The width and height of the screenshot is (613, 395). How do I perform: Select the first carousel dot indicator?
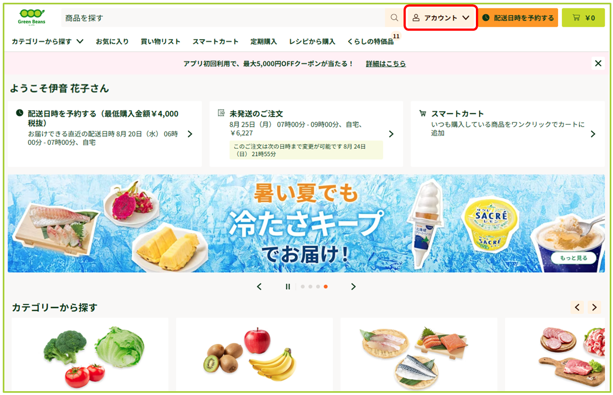pyautogui.click(x=303, y=287)
